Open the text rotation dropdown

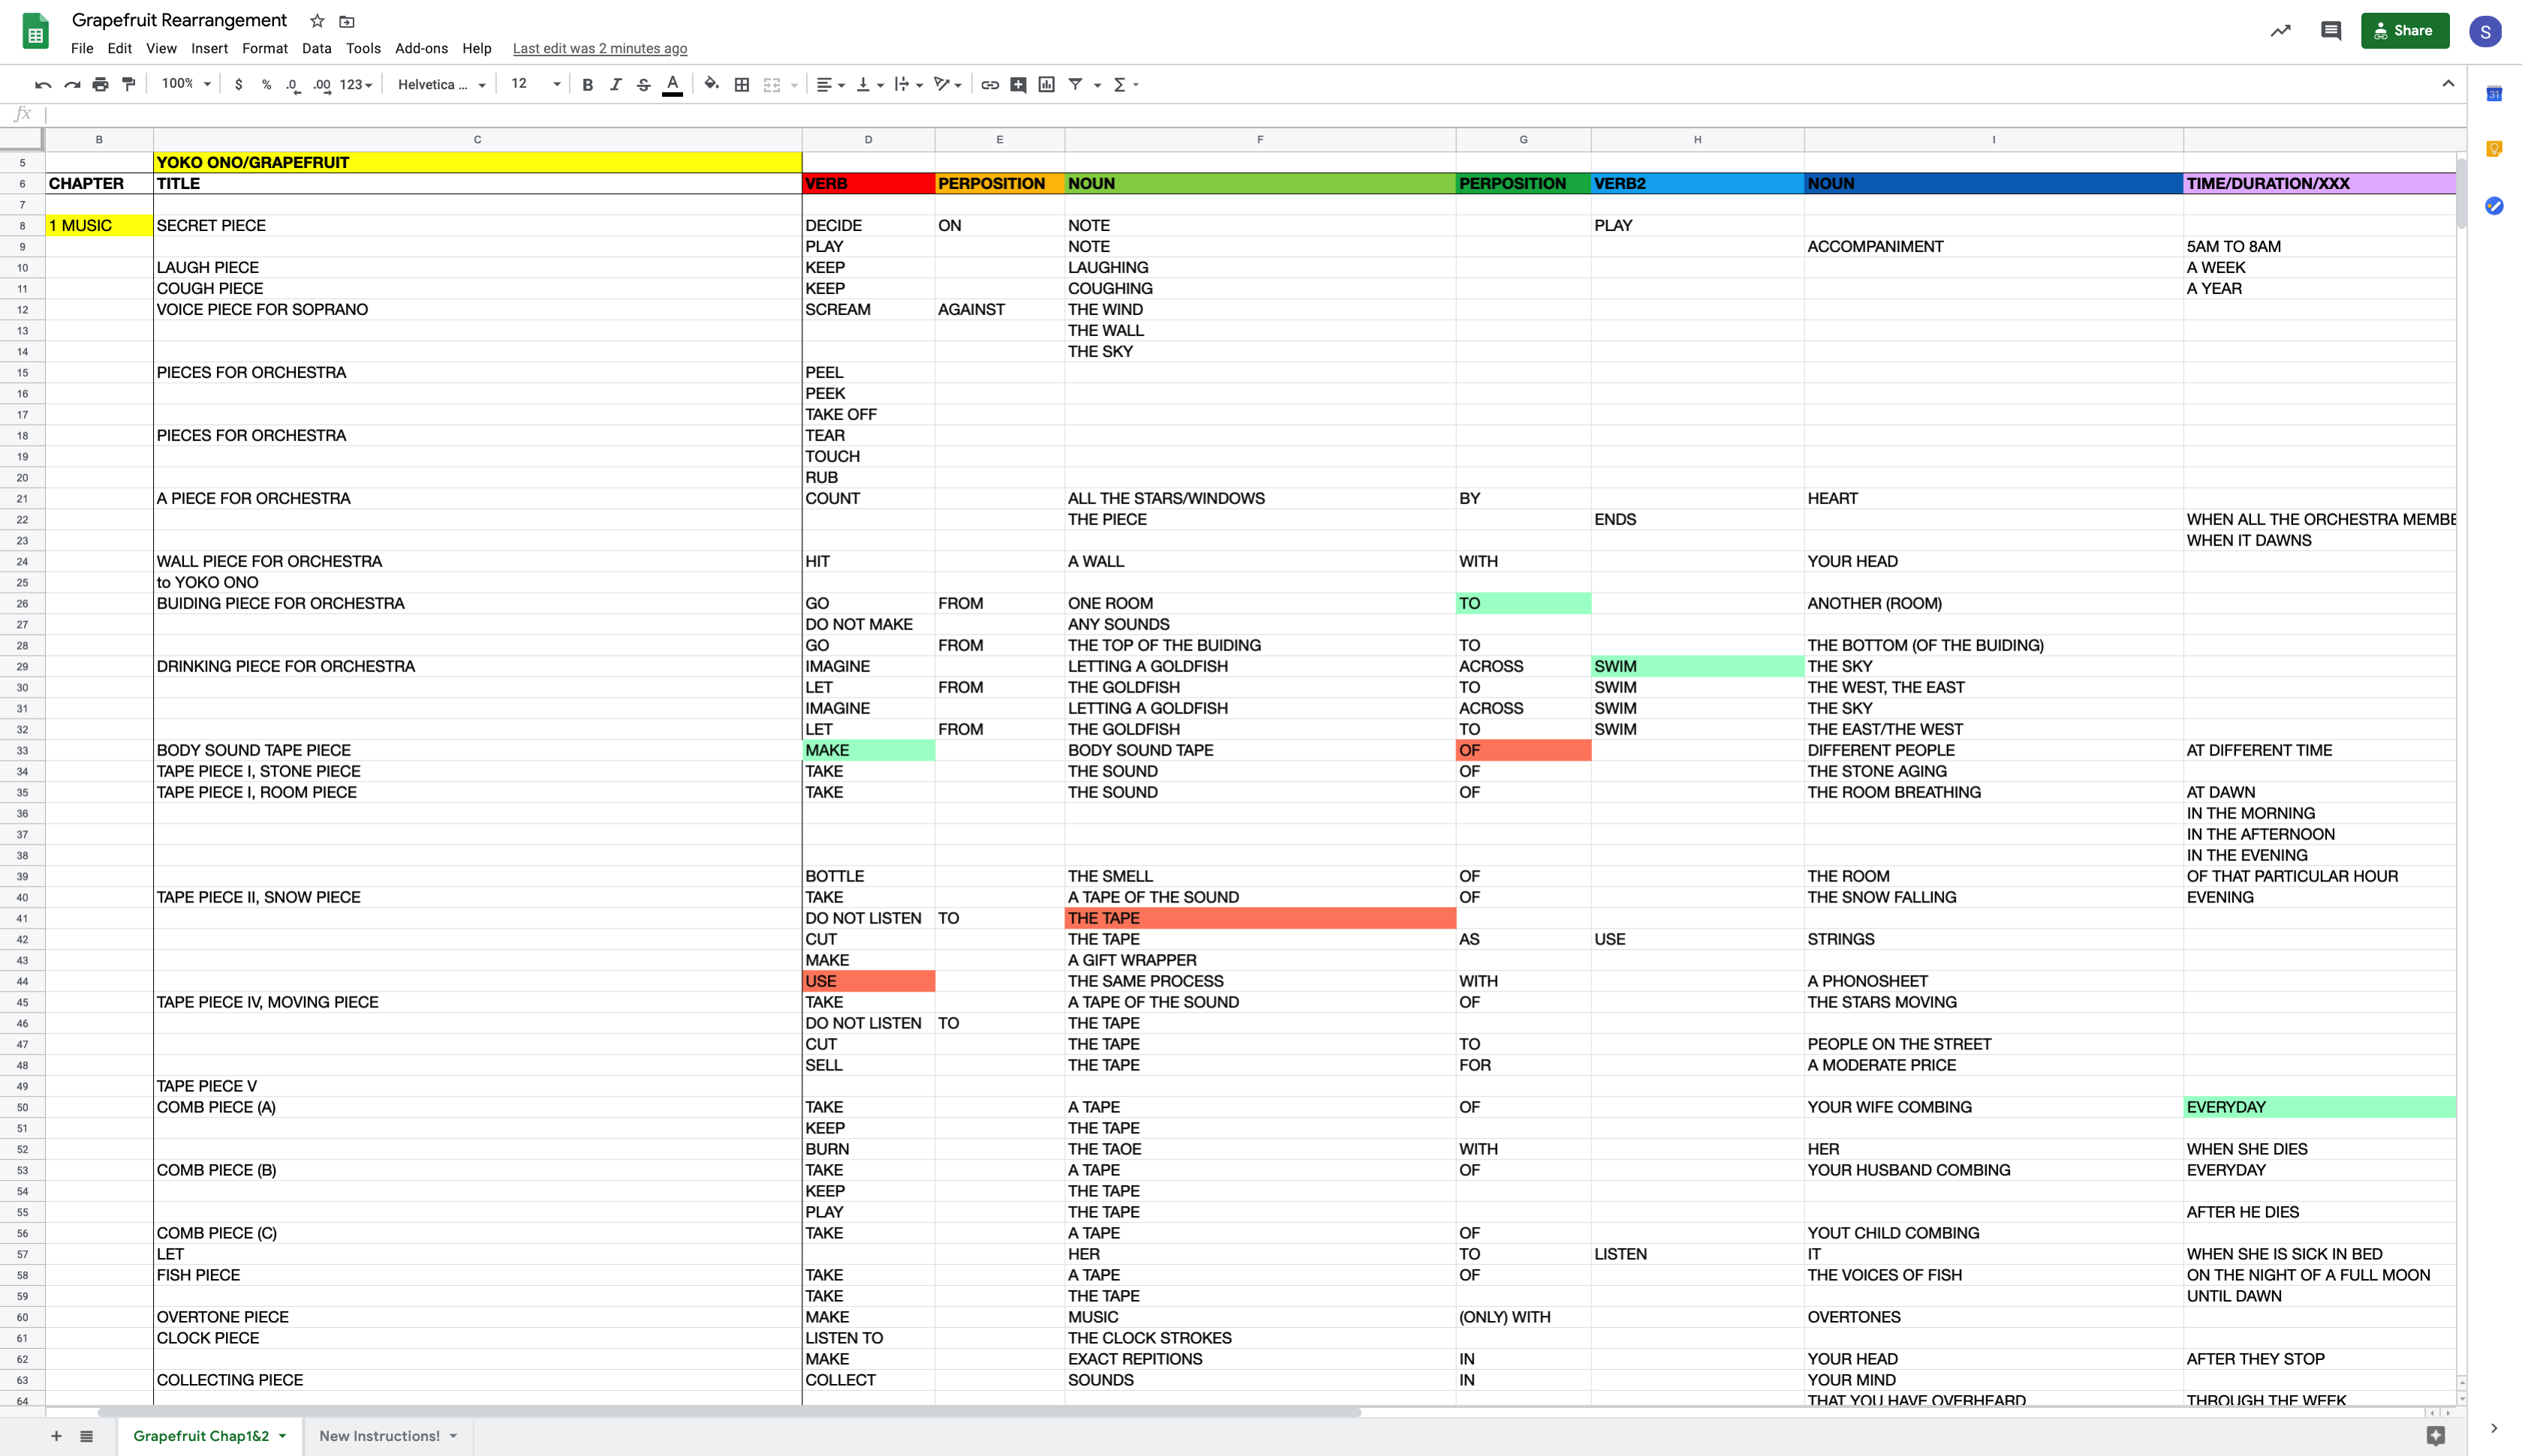point(947,85)
